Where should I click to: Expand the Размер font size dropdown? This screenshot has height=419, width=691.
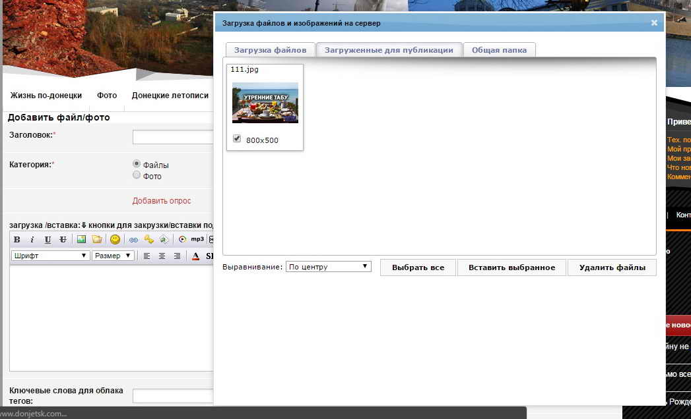click(x=113, y=256)
